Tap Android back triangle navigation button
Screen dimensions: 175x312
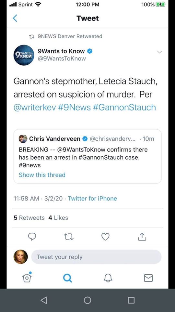coord(44,300)
